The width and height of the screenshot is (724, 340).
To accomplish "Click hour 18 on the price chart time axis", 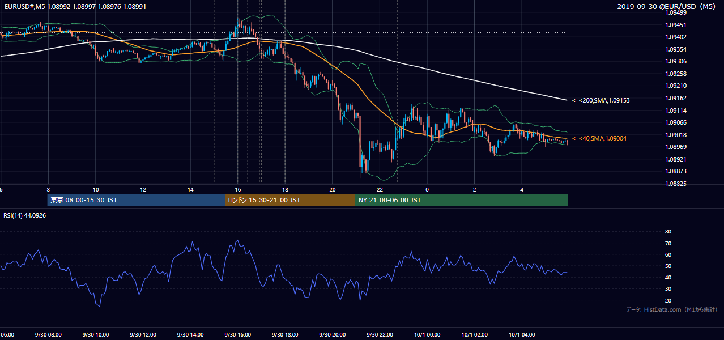I will pyautogui.click(x=285, y=189).
